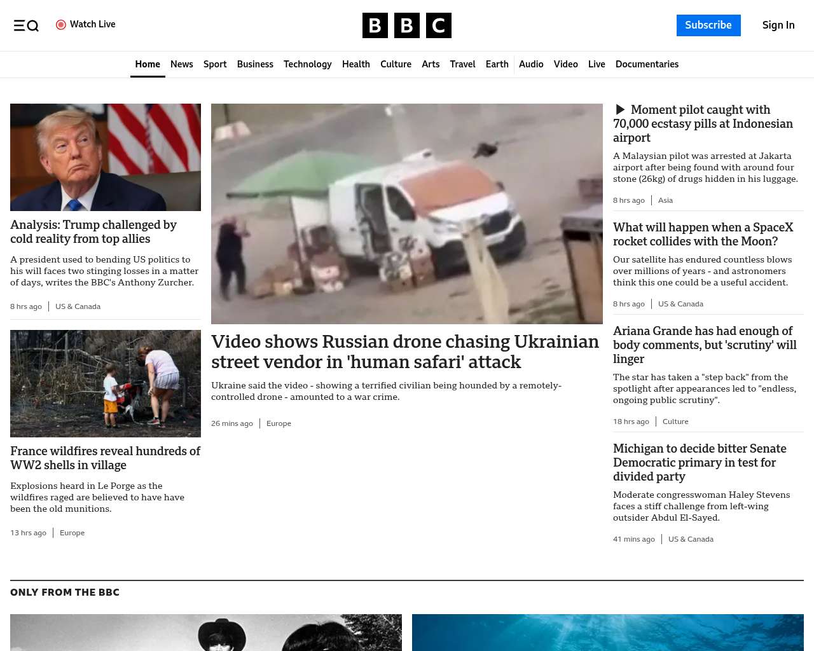
Task: Click the '41 mins ago' timestamp
Action: 634,539
